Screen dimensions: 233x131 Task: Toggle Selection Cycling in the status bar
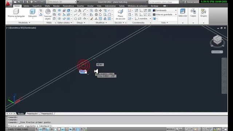(x=86, y=129)
